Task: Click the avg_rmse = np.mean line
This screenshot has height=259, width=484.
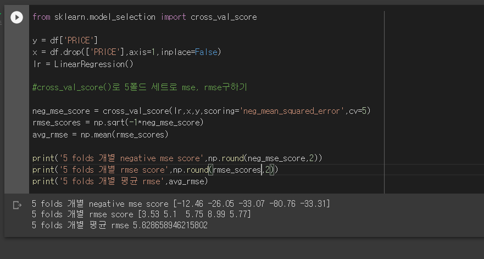Action: 101,134
